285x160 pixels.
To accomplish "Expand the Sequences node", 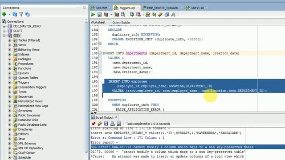I will [x=9, y=96].
